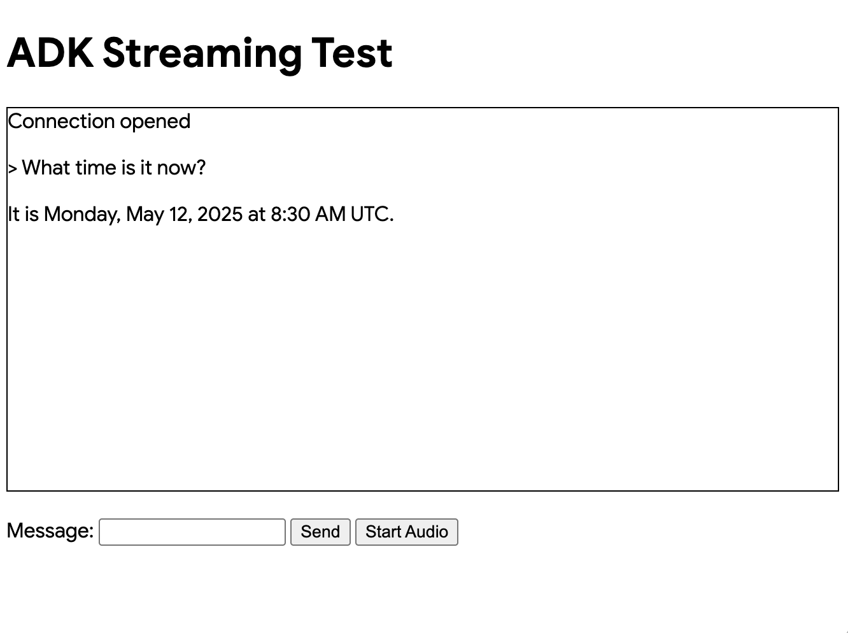Click the '>' prompt marker in the log

11,167
